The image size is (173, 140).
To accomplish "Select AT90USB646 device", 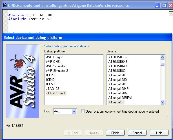I will point(118,62).
